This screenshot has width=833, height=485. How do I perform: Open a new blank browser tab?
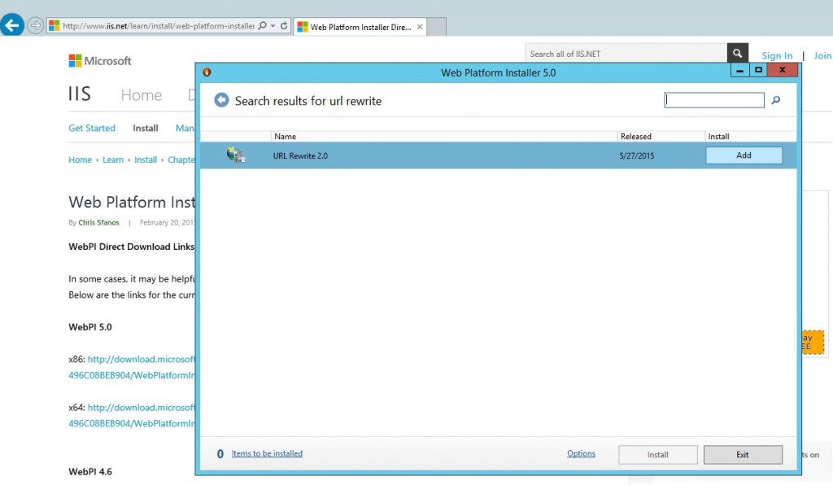coord(436,27)
